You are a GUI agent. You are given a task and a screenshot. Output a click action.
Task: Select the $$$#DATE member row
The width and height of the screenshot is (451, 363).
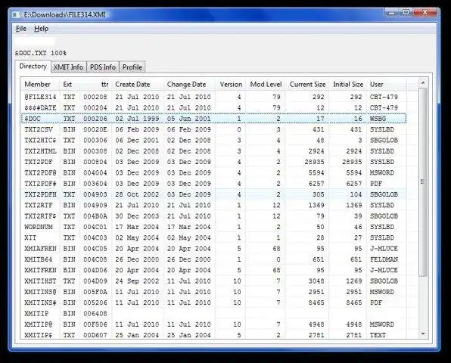pyautogui.click(x=213, y=108)
